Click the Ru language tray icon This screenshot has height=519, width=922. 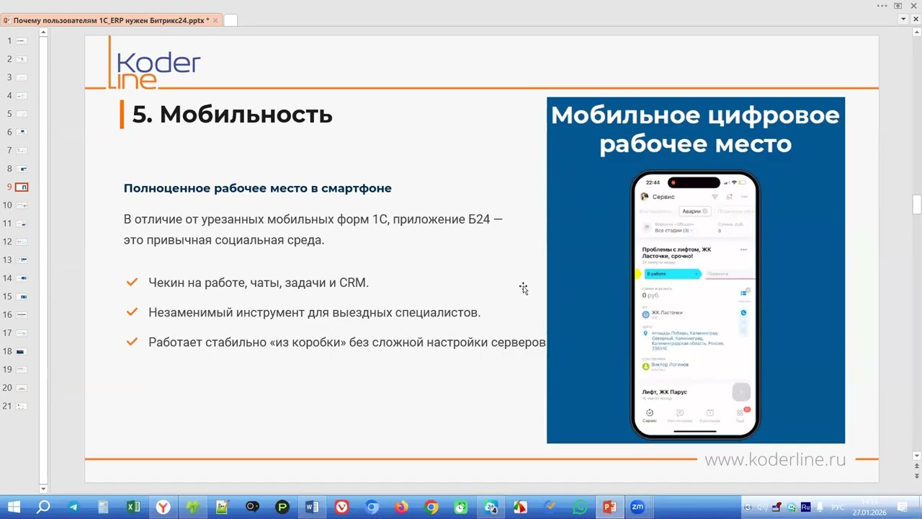click(806, 507)
